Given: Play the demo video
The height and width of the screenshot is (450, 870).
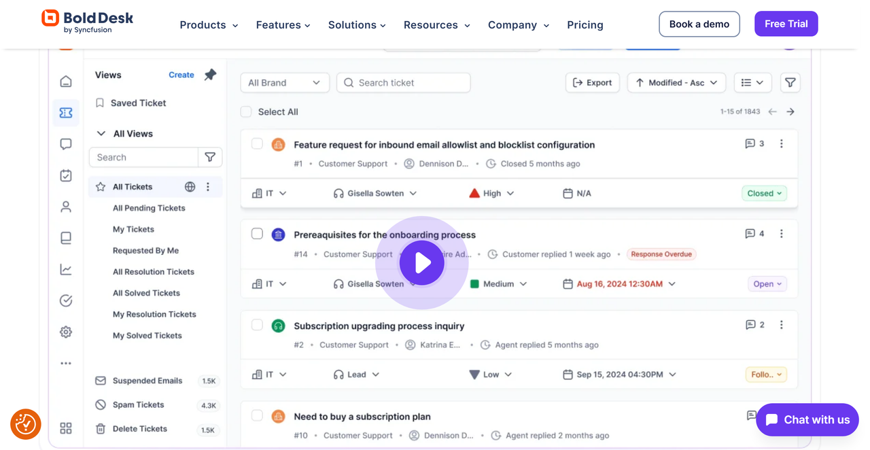Looking at the screenshot, I should 422,262.
